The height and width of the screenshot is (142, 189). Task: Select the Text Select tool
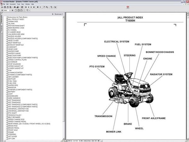51,7
